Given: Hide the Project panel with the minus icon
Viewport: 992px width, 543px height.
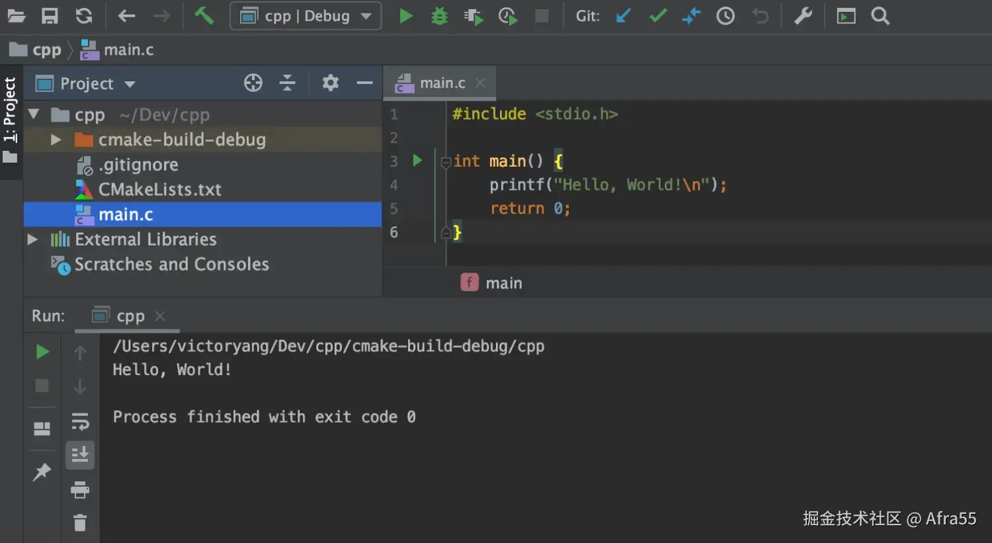Looking at the screenshot, I should pyautogui.click(x=364, y=83).
